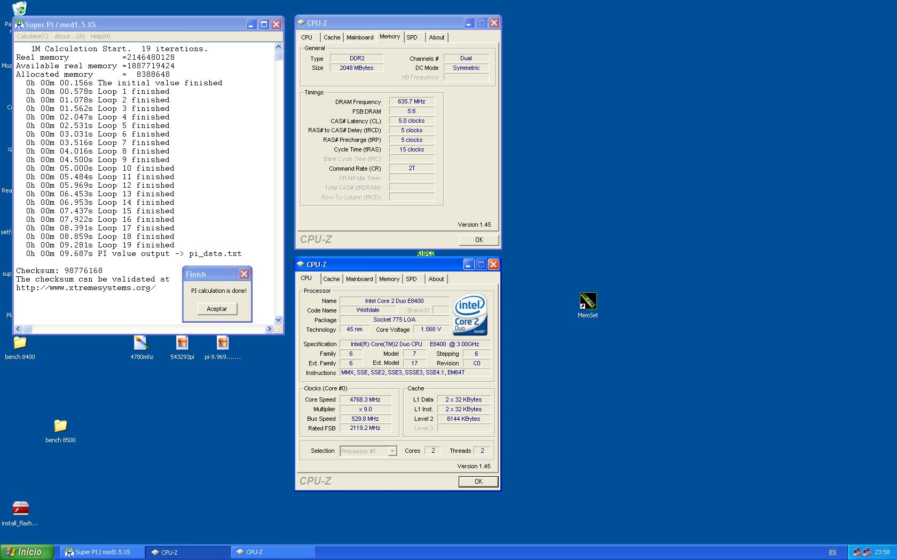Click the Core Voltage 1.568 V field

click(x=431, y=329)
